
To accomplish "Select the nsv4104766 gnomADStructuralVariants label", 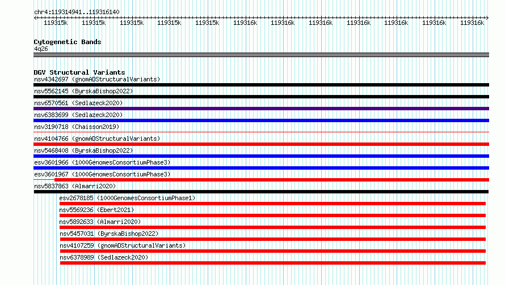I will tap(97, 139).
